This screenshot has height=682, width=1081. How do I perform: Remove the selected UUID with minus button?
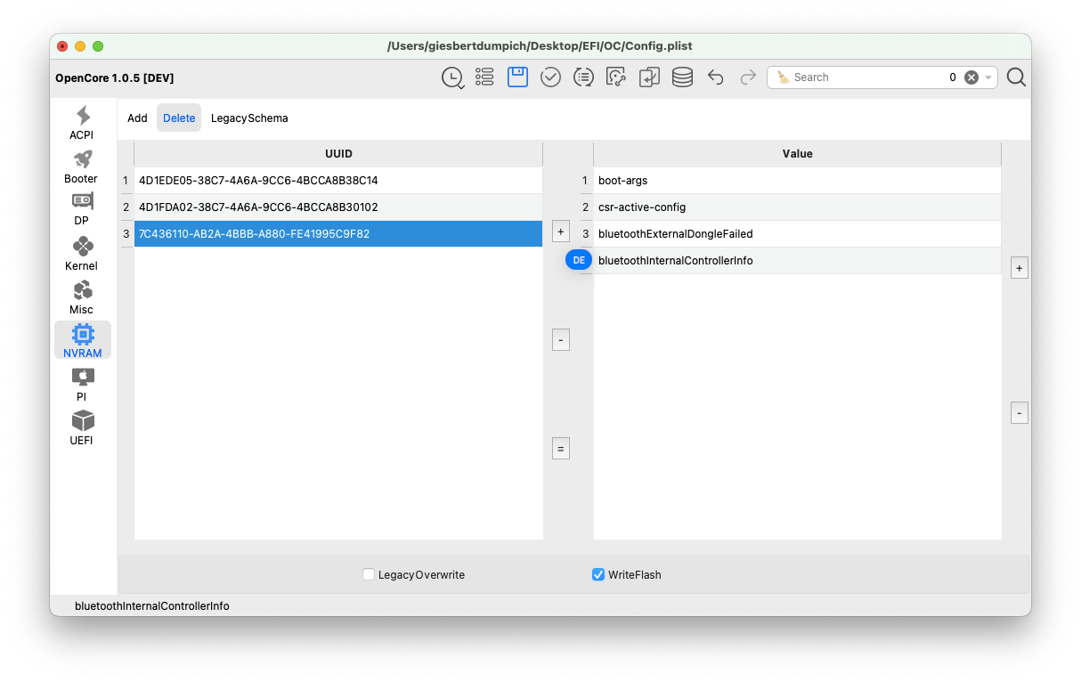561,340
